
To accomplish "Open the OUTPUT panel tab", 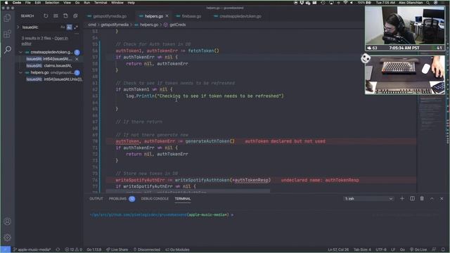I will [96, 198].
